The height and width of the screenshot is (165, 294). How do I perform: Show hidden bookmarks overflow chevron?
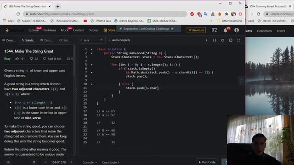click(211, 21)
